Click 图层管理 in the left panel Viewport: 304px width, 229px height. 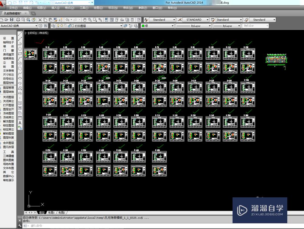click(8, 88)
